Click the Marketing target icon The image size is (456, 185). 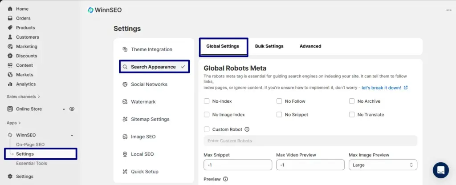coord(10,46)
